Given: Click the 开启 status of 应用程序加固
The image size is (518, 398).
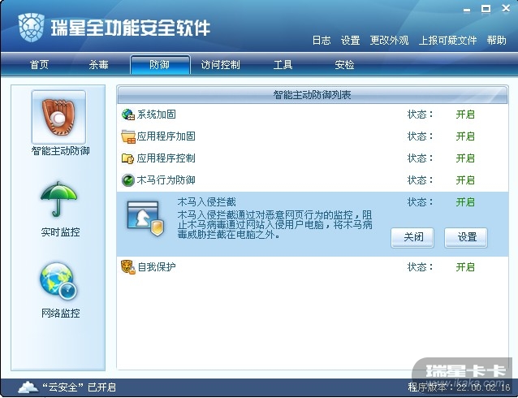Looking at the screenshot, I should pos(465,136).
